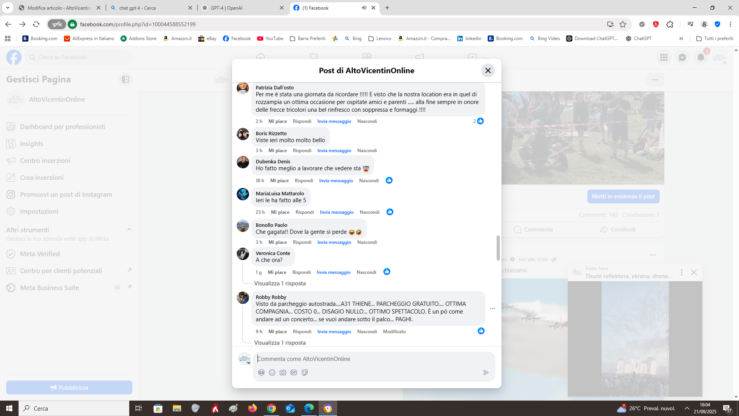
Task: Reply to Bonollo Paolo's comment
Action: coord(302,242)
